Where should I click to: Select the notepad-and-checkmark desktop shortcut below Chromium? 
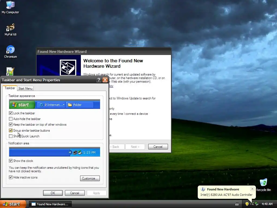tap(10, 71)
